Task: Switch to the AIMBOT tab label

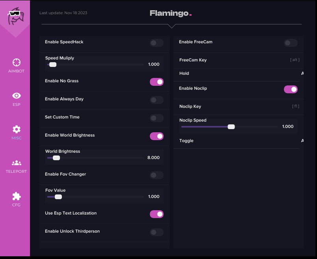Action: pyautogui.click(x=16, y=71)
